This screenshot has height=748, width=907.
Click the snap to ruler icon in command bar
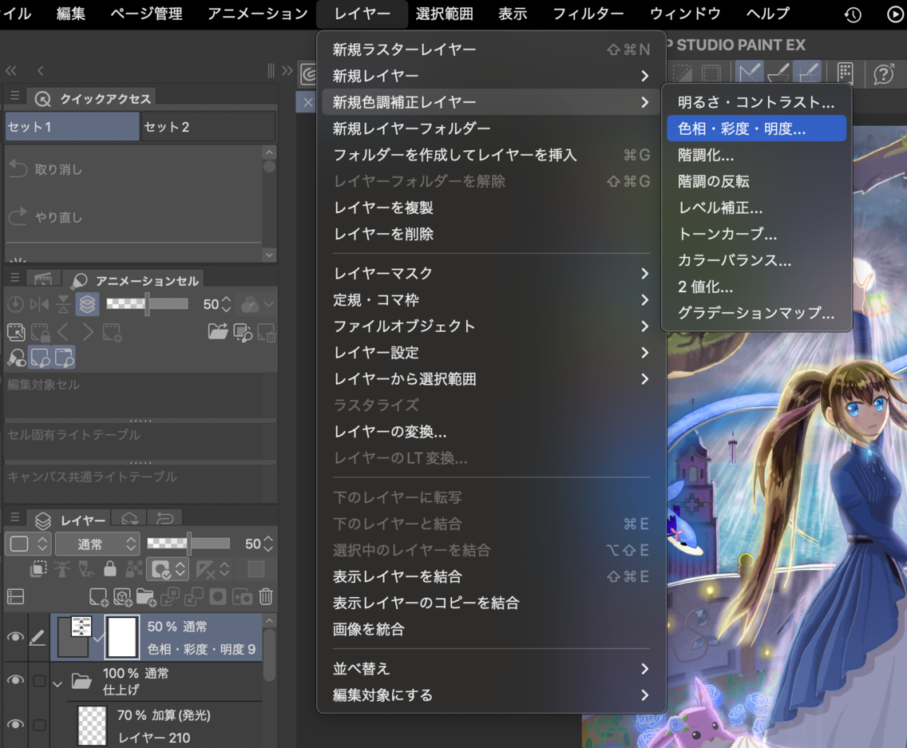point(749,73)
